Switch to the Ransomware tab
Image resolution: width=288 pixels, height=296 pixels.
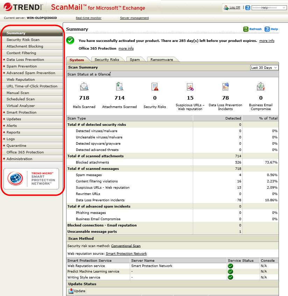[162, 60]
